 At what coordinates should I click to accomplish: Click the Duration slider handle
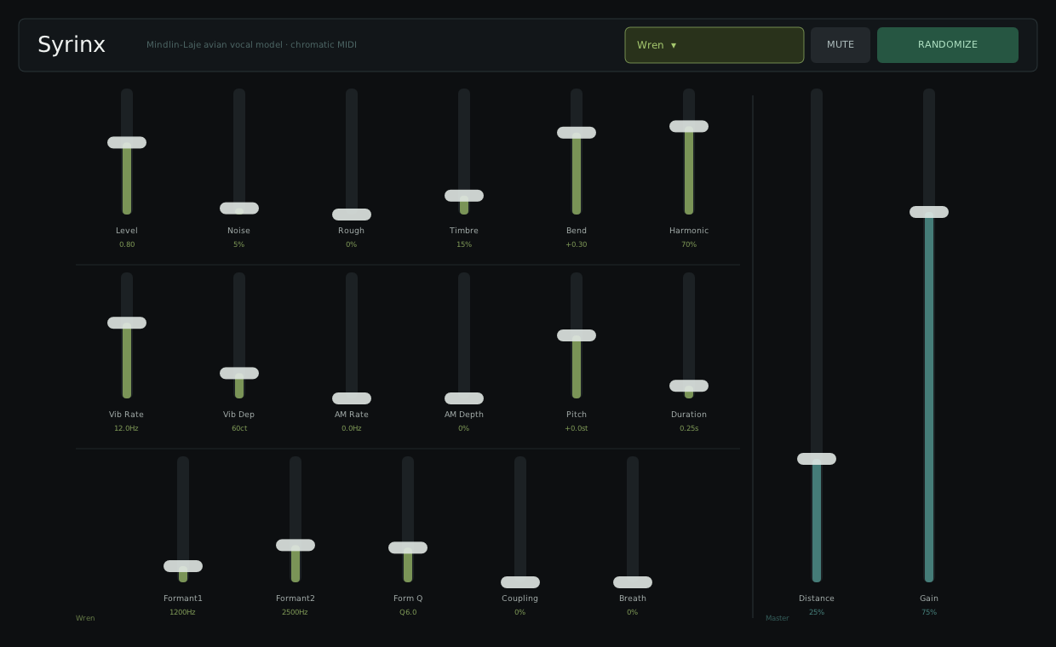tap(689, 386)
